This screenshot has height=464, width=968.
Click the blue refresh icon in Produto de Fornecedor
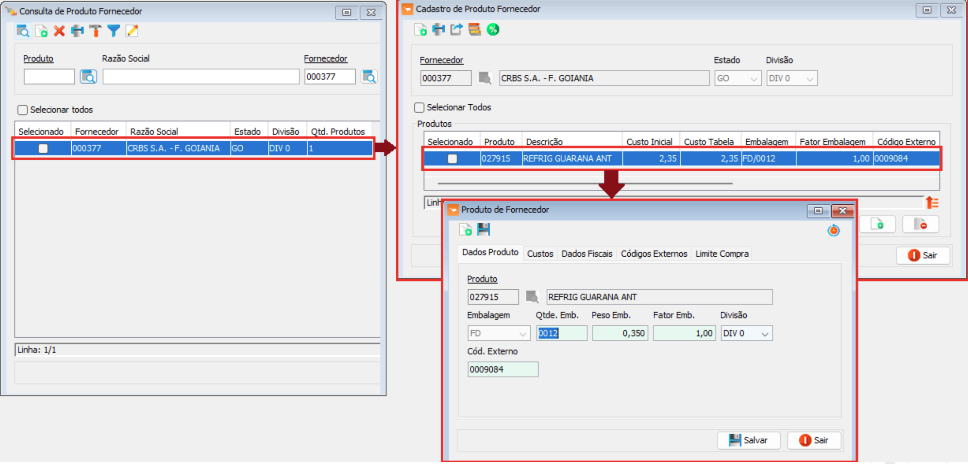tap(833, 230)
